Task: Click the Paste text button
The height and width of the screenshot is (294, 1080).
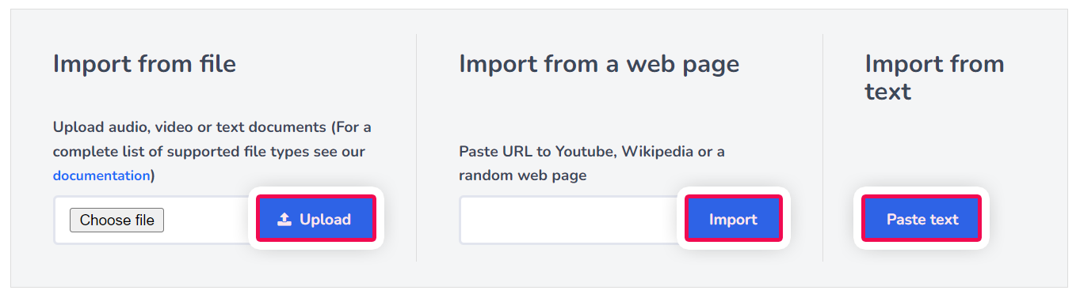Action: (x=922, y=219)
